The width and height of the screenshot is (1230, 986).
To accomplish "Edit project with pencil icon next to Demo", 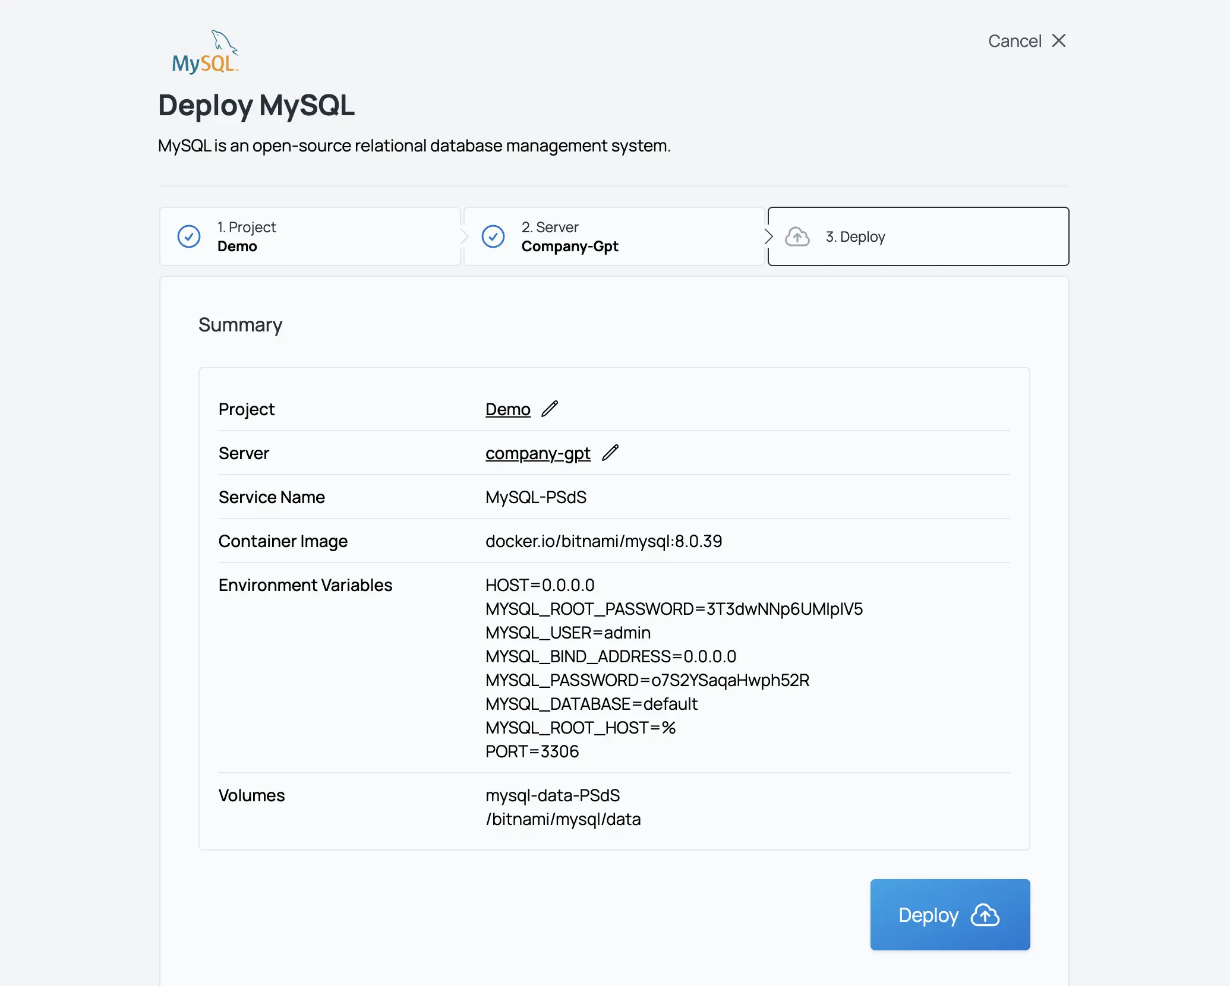I will pos(550,409).
